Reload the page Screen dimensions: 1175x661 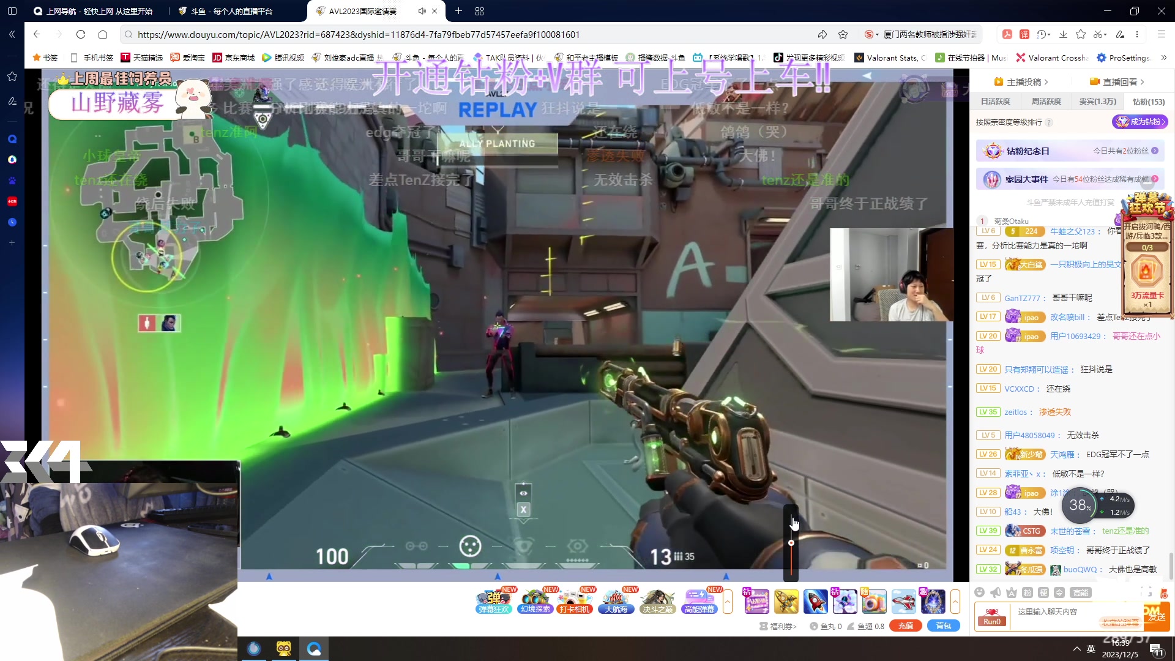pyautogui.click(x=81, y=34)
